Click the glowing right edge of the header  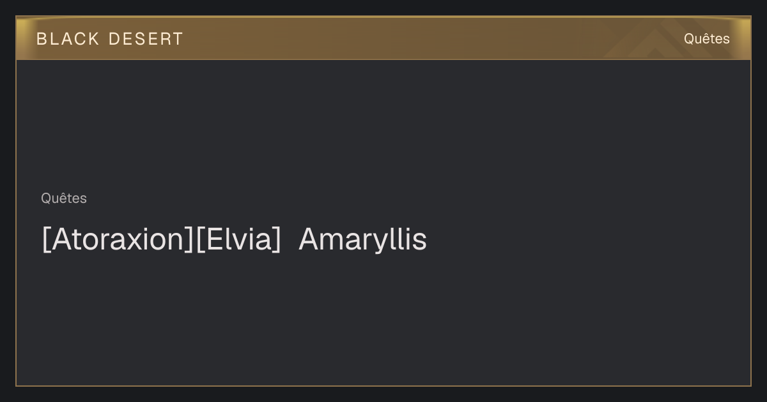[x=745, y=38]
